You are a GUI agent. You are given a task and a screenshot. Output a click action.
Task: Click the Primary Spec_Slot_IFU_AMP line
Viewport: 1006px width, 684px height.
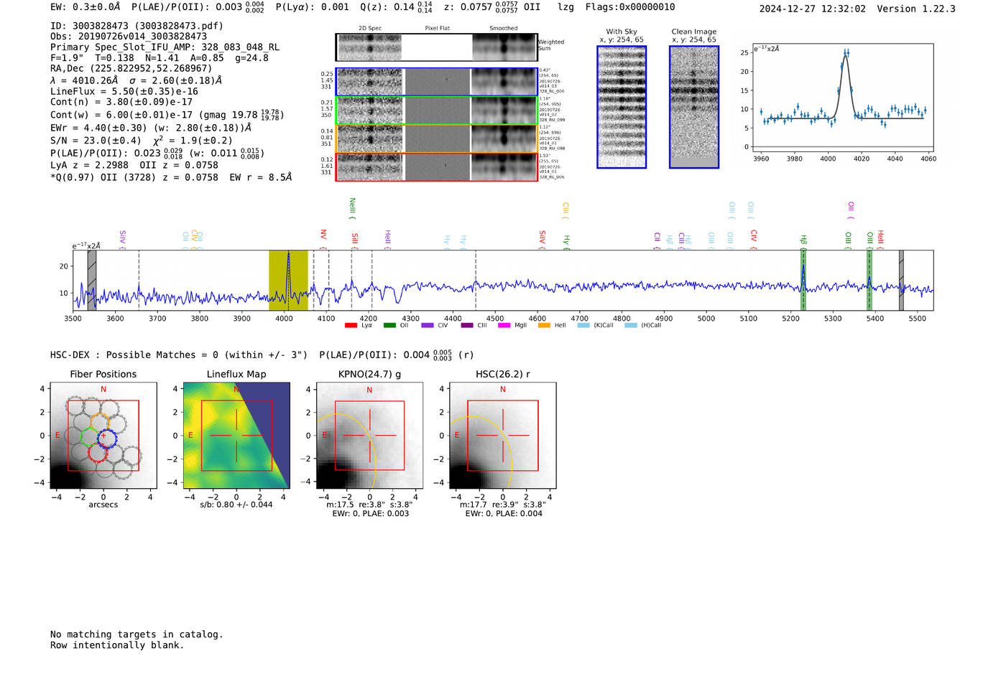(165, 47)
